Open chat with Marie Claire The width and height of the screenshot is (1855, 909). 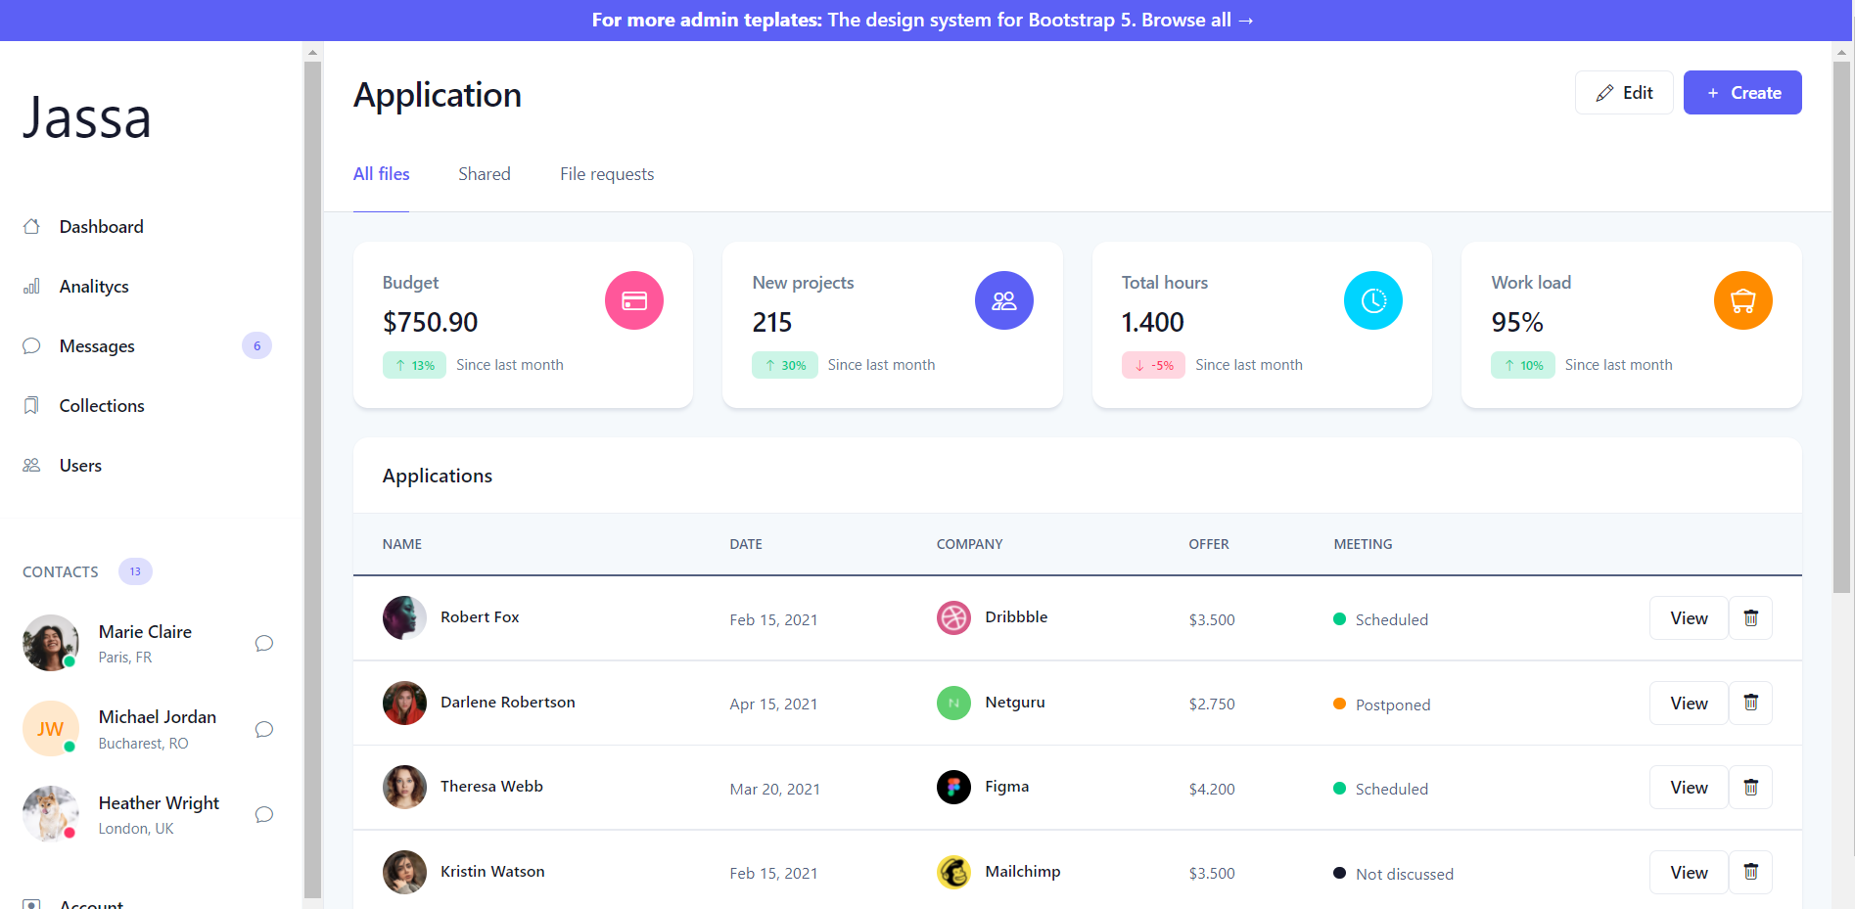point(262,643)
